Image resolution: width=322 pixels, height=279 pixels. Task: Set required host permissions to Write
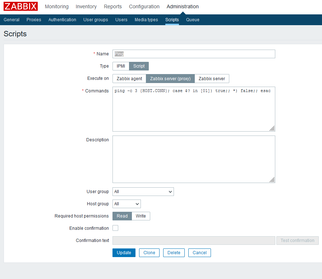(x=141, y=216)
